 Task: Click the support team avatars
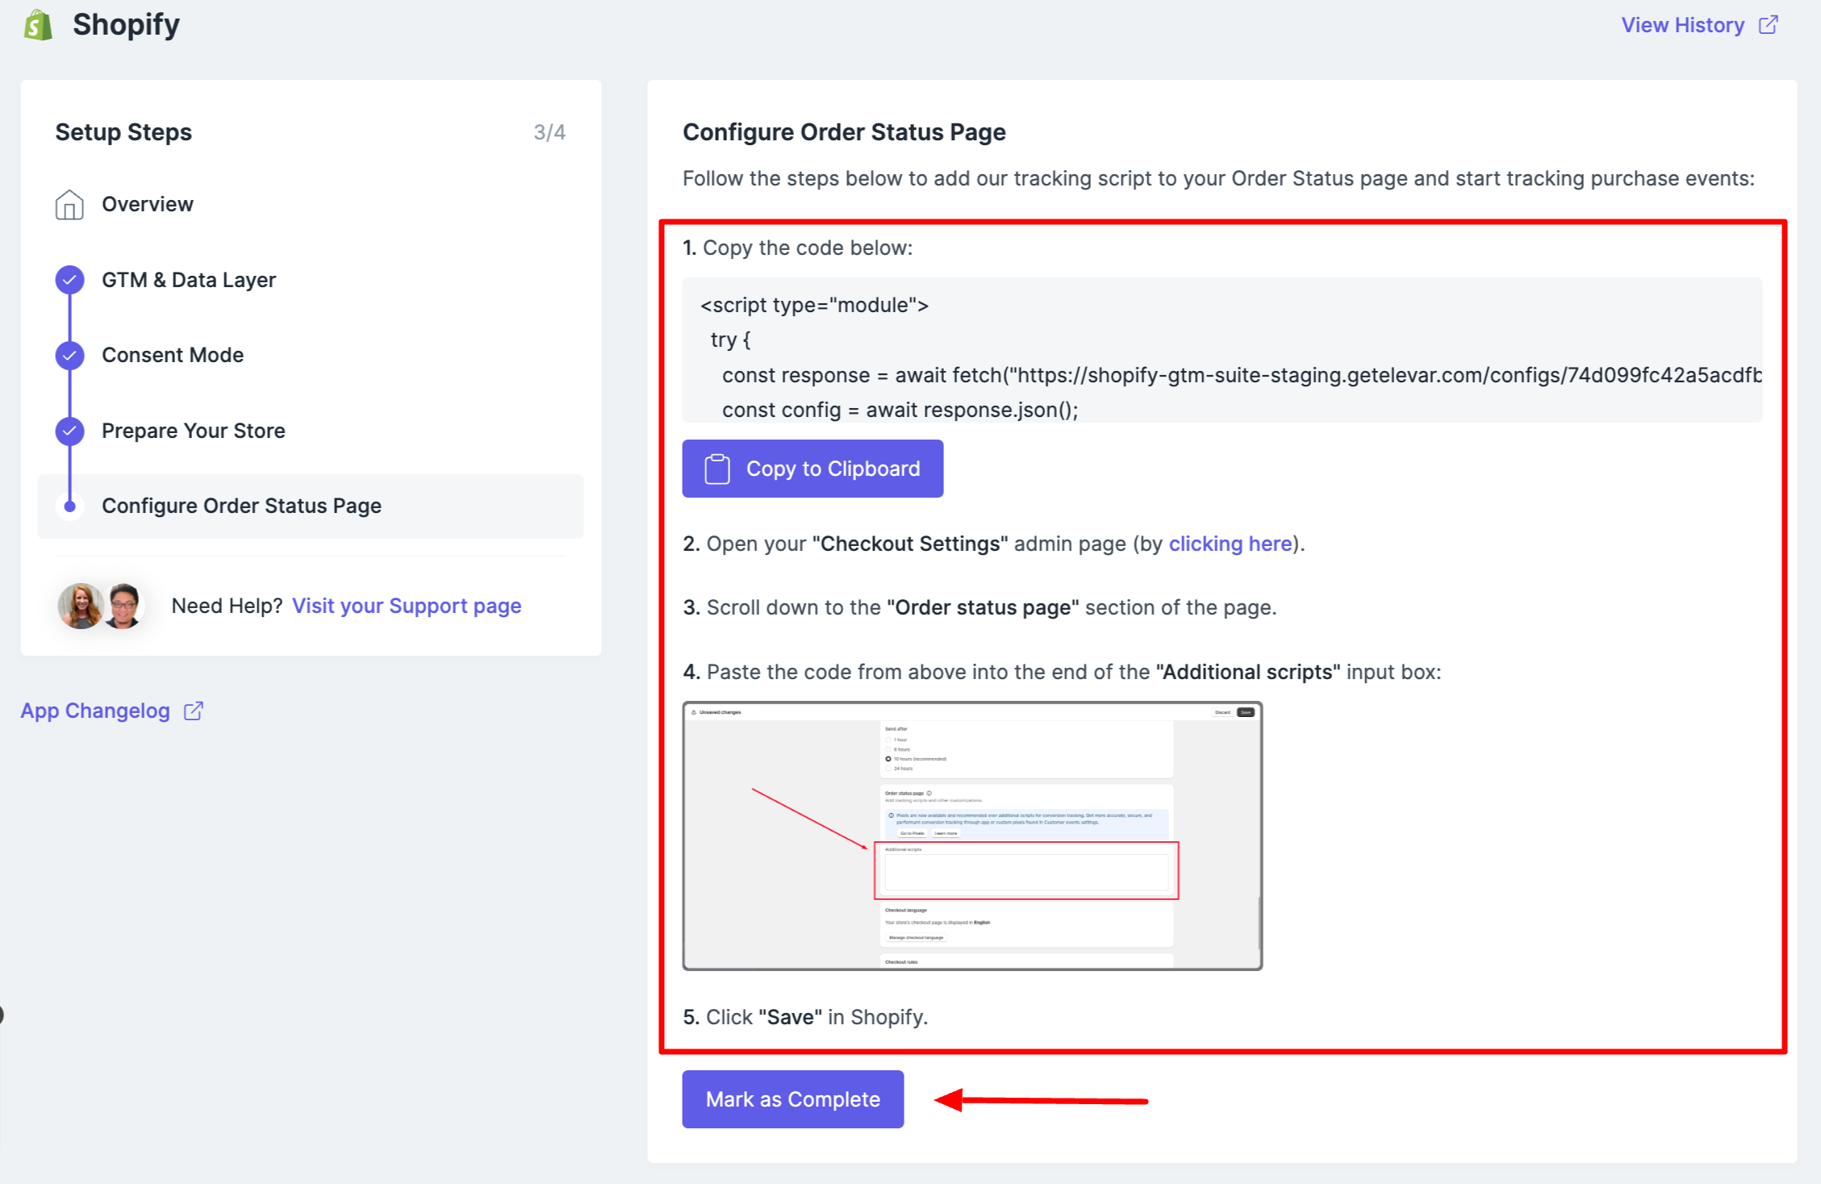click(101, 606)
